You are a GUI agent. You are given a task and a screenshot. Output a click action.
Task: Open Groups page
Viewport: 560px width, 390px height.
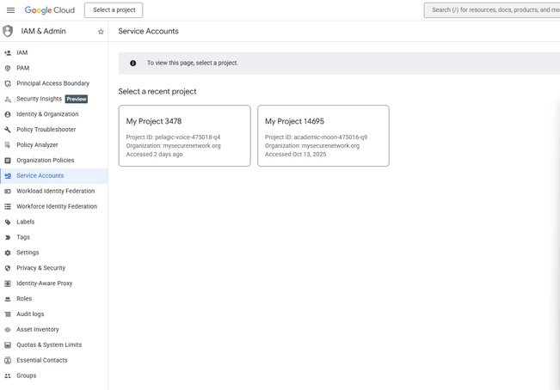(x=54, y=375)
